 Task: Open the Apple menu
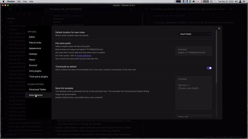tap(3, 2)
